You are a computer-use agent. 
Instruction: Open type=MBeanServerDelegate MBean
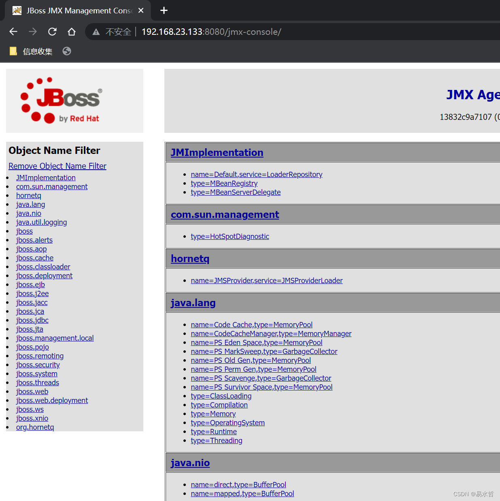[236, 192]
